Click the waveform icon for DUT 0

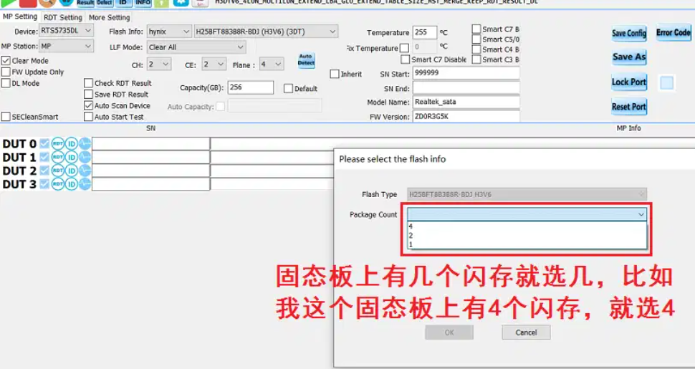(x=85, y=144)
